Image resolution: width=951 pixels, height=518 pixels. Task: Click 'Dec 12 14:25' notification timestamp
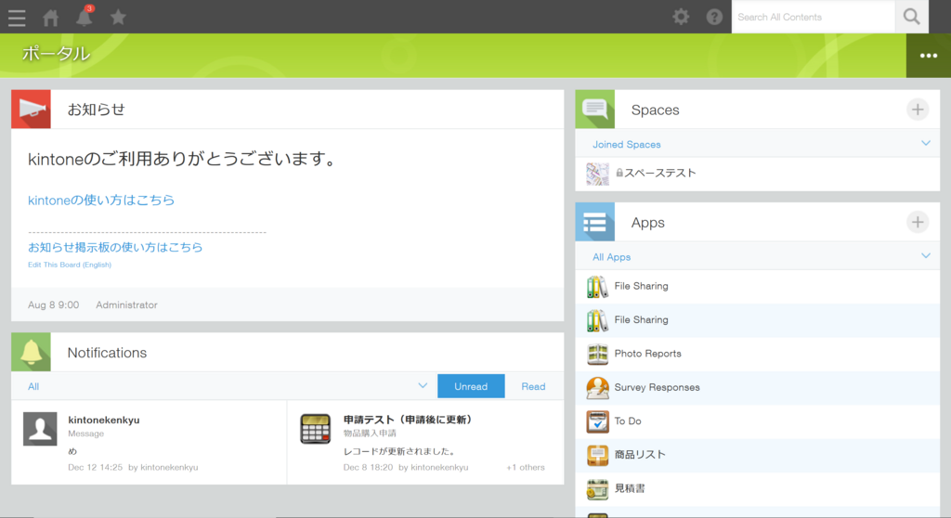[96, 467]
